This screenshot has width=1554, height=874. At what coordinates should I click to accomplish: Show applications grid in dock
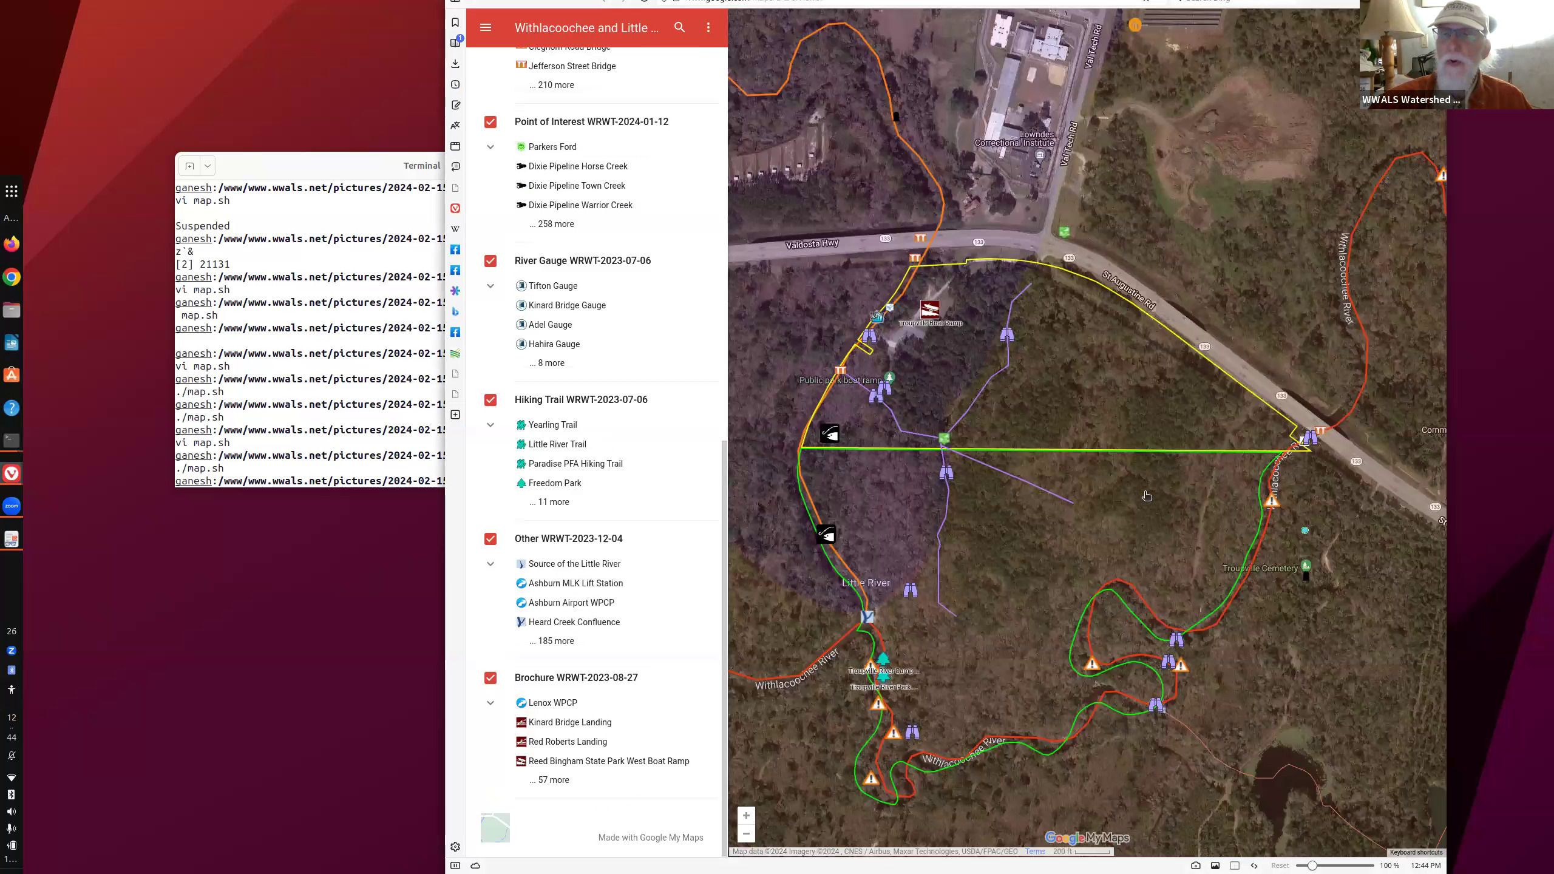[x=12, y=192]
